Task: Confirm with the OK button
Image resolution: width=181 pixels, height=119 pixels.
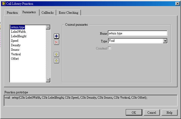Action: (x=134, y=112)
